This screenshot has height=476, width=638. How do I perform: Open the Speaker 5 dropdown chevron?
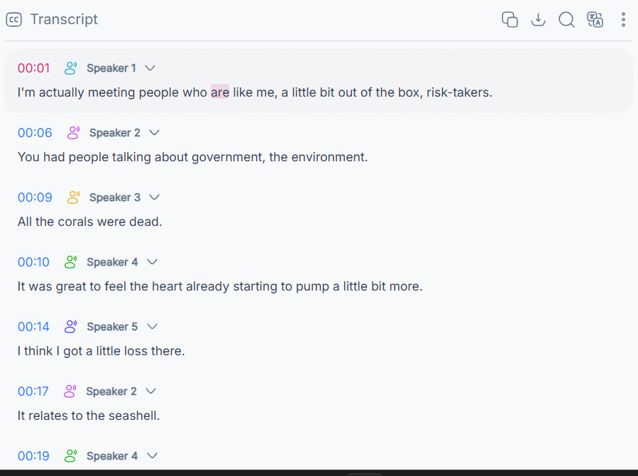[x=152, y=327]
